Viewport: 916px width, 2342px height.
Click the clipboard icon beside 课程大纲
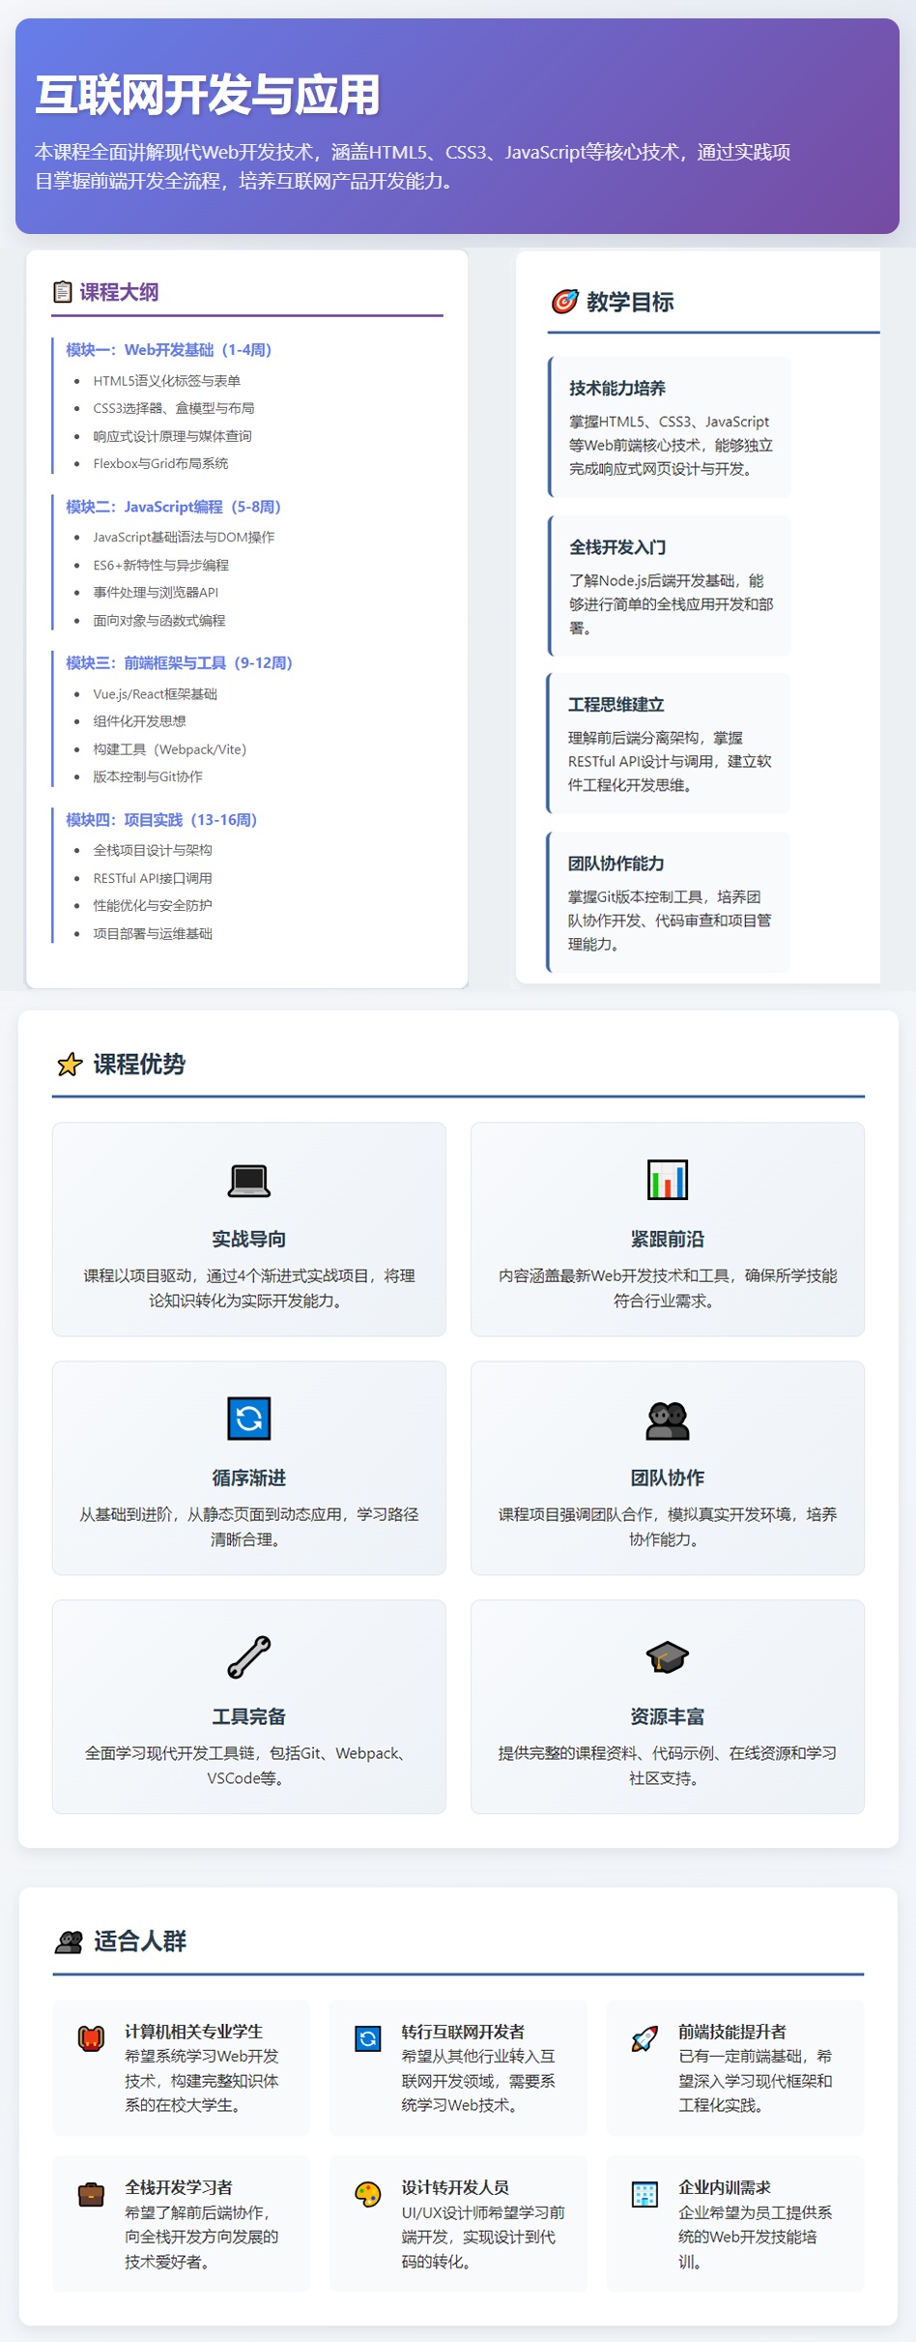pyautogui.click(x=63, y=291)
